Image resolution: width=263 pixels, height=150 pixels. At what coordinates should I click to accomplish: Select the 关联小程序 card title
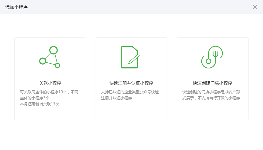pos(50,83)
